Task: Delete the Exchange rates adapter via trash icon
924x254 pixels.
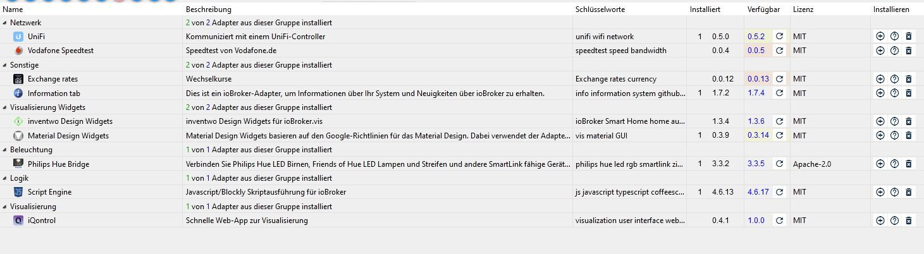Action: coord(909,79)
